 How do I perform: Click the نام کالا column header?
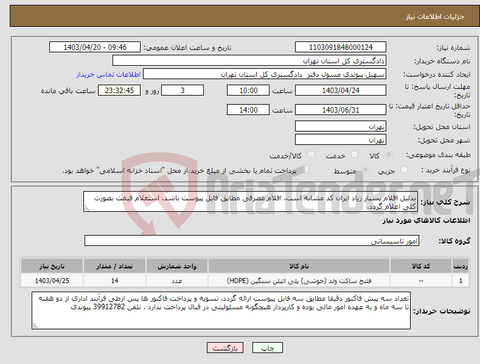pyautogui.click(x=299, y=266)
